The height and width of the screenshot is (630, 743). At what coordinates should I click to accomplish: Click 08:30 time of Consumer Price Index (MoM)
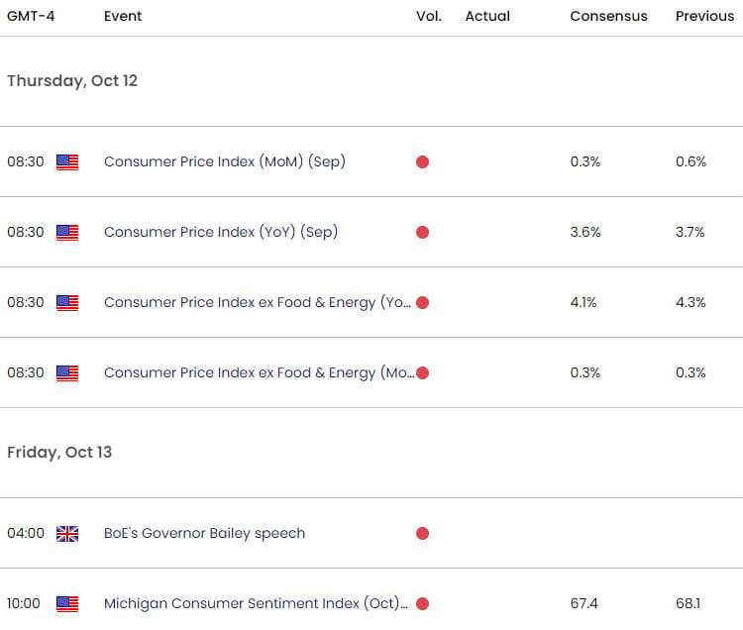click(25, 162)
